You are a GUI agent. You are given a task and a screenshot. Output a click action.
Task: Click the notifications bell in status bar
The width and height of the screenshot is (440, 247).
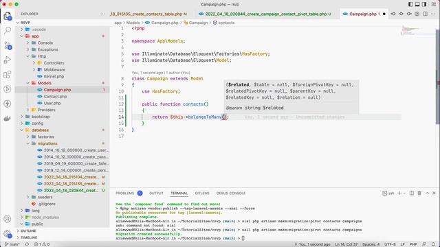433,244
